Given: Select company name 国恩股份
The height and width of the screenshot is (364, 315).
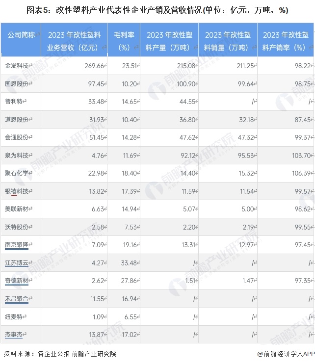Looking at the screenshot, I should (x=17, y=83).
